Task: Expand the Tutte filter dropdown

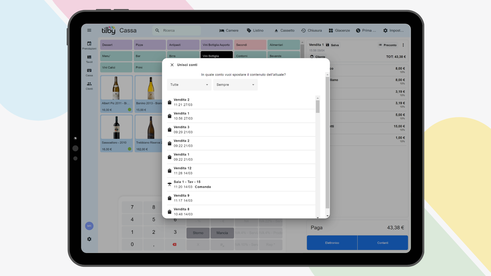Action: [x=189, y=85]
